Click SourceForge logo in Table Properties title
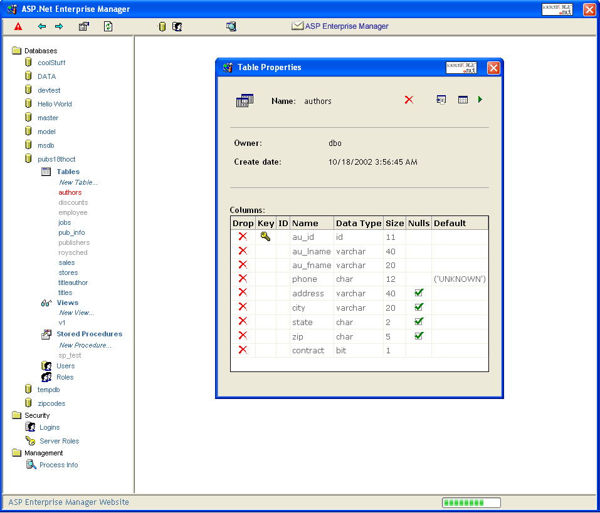The height and width of the screenshot is (513, 600). [x=461, y=68]
